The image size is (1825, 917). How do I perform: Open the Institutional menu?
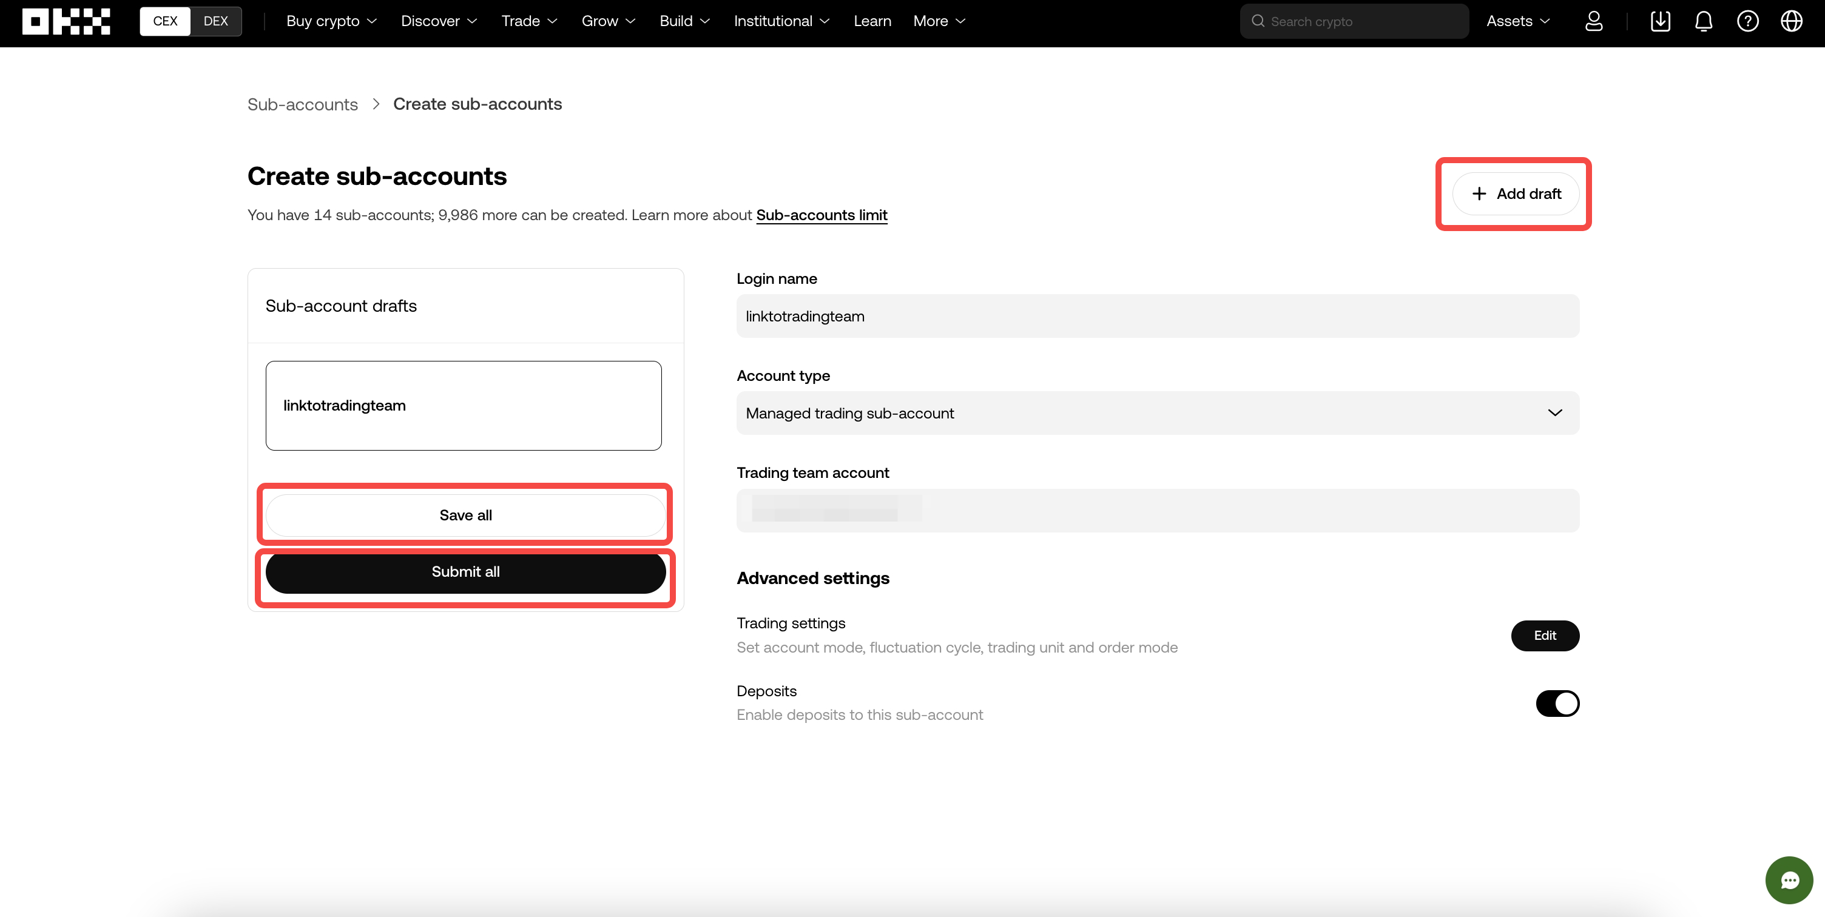click(780, 21)
